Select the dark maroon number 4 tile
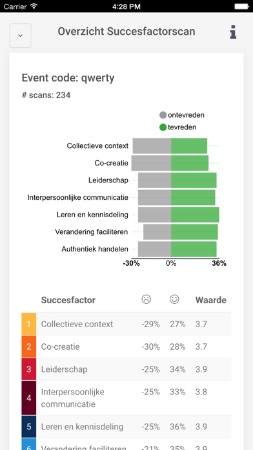 coord(29,398)
